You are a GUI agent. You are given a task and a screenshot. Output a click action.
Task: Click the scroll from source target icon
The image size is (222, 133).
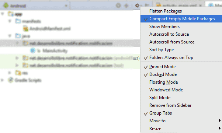pyautogui.click(x=118, y=6)
